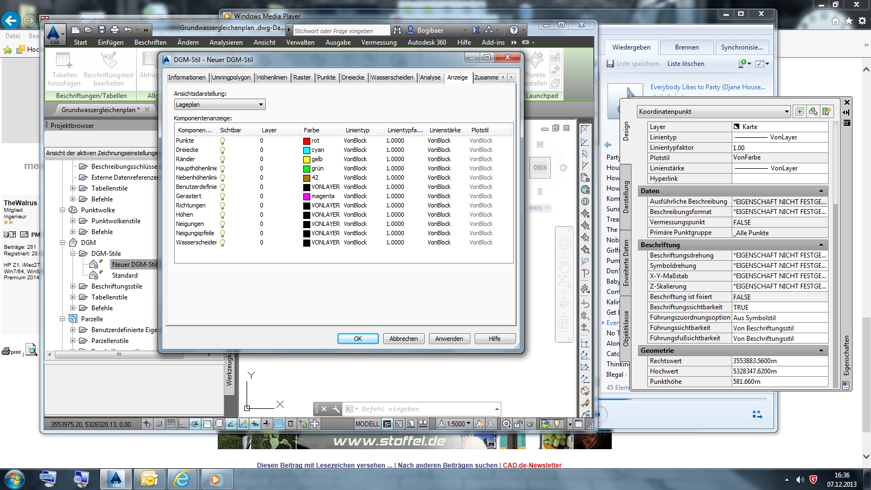Toggle visibility bulb for Punkte component
Viewport: 871px width, 490px height.
pos(222,140)
